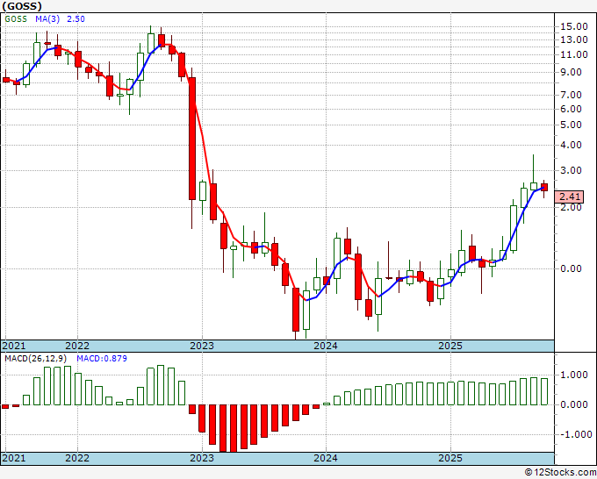Click 2024 on the price chart timeline

(326, 346)
